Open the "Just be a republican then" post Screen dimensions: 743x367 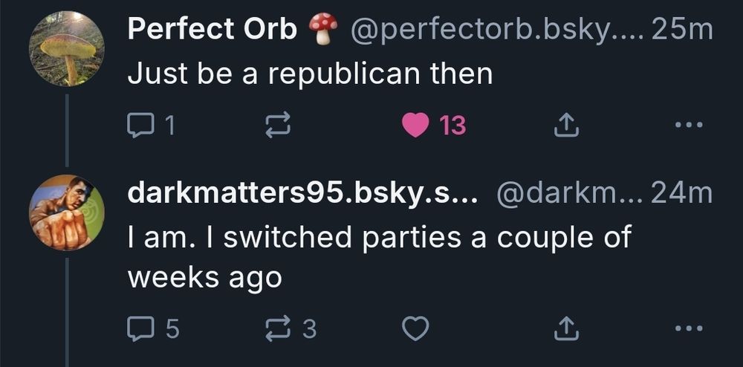[x=310, y=74]
